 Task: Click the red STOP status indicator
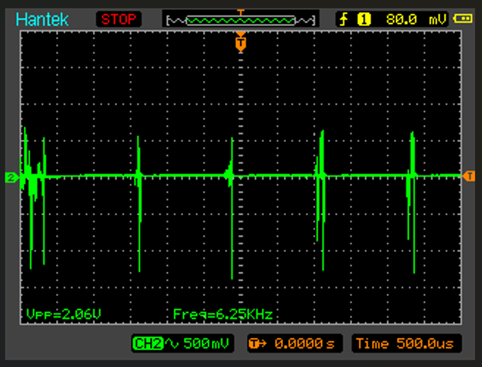(119, 19)
